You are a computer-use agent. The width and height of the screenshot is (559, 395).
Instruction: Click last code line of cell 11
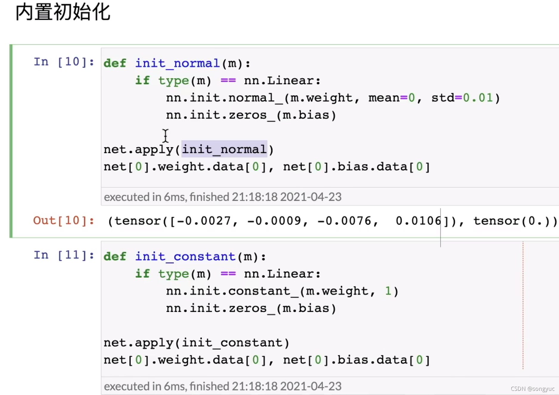point(267,360)
